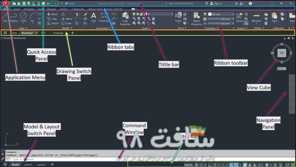Select the Arc tool
The width and height of the screenshot is (296, 167).
[32, 17]
